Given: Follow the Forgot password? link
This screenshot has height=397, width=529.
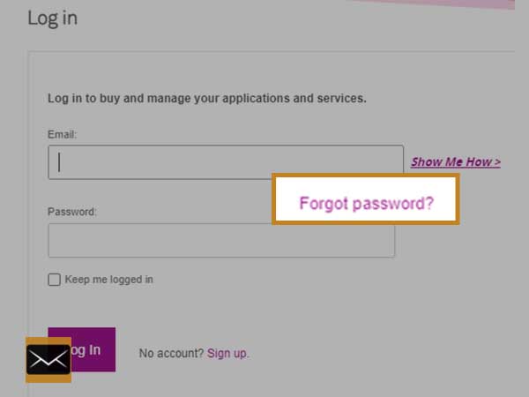Looking at the screenshot, I should tap(367, 203).
